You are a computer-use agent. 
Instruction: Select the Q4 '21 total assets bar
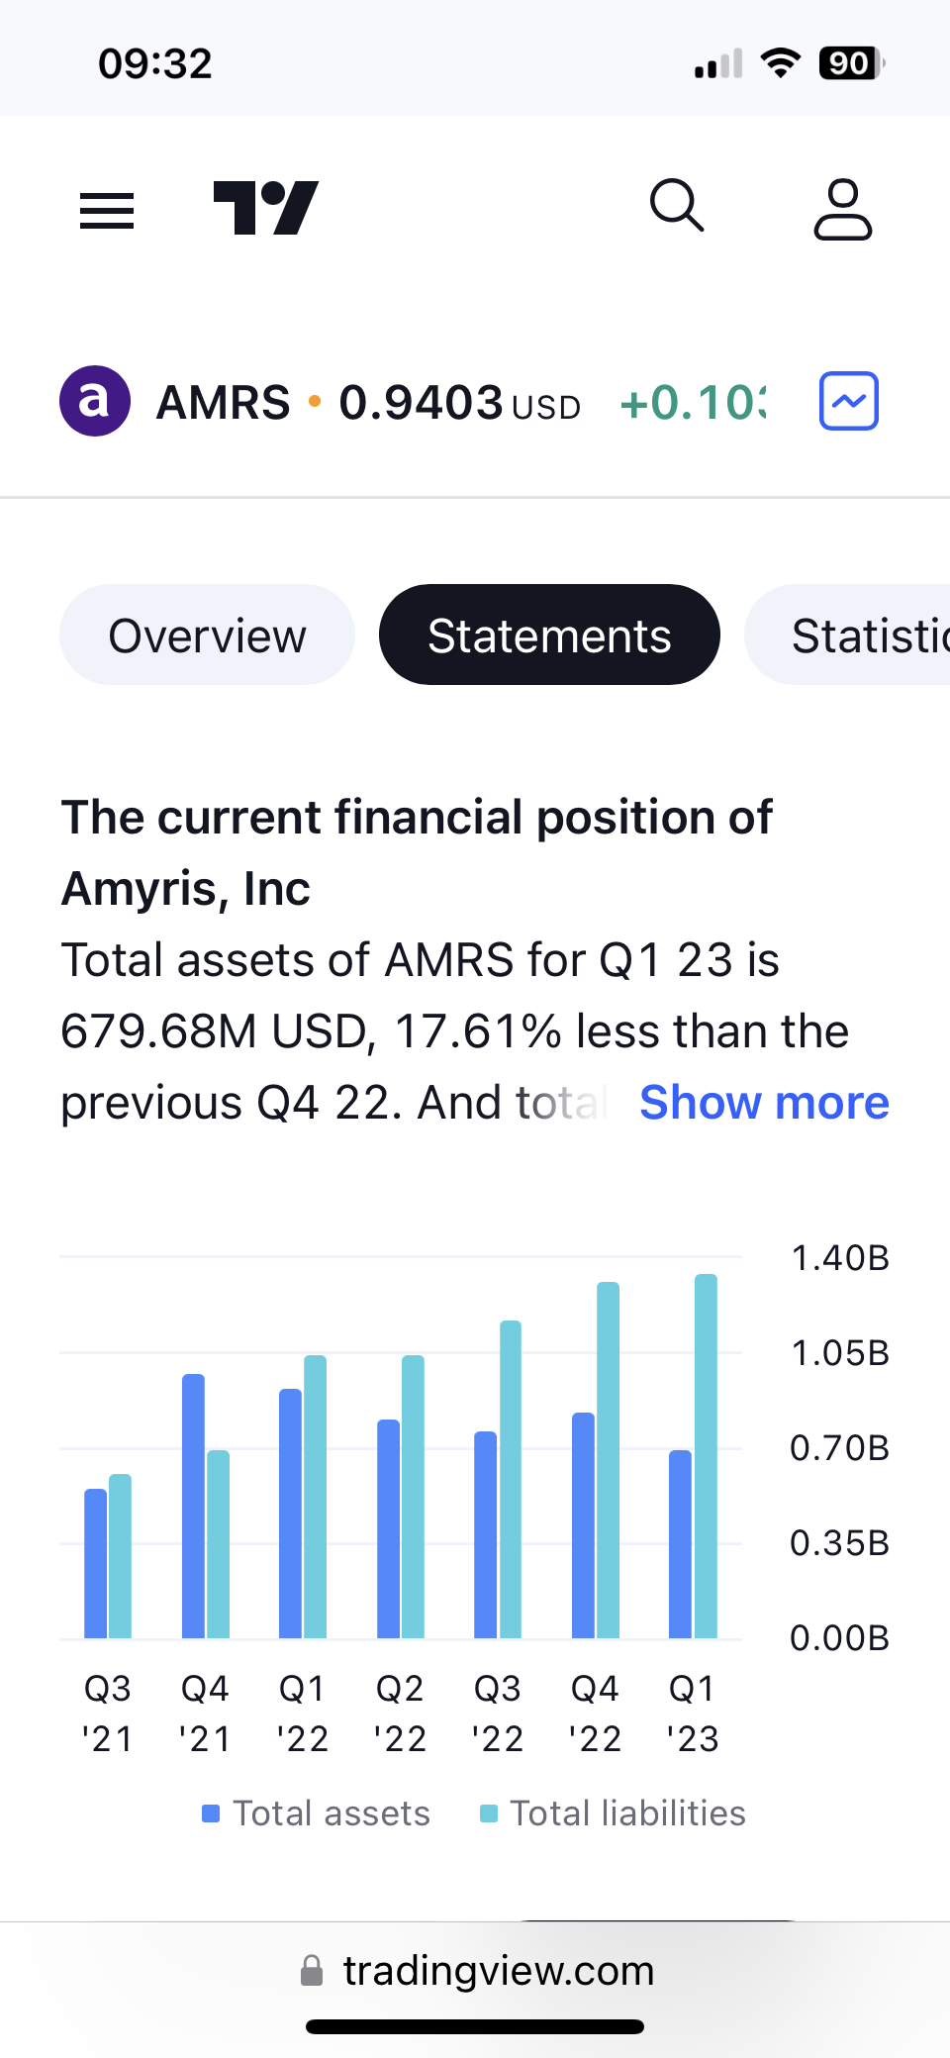193,1505
